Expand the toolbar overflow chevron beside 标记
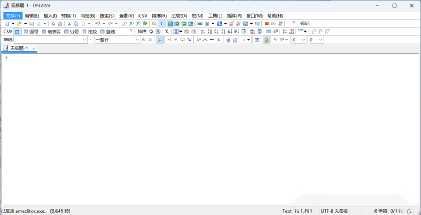The width and height of the screenshot is (421, 215). pyautogui.click(x=294, y=23)
